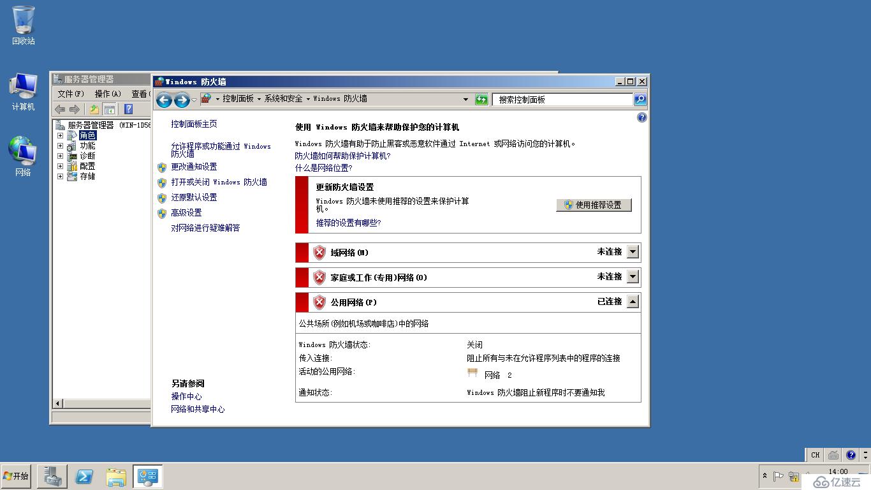Refresh the control panel address bar
The image size is (871, 490).
[481, 100]
